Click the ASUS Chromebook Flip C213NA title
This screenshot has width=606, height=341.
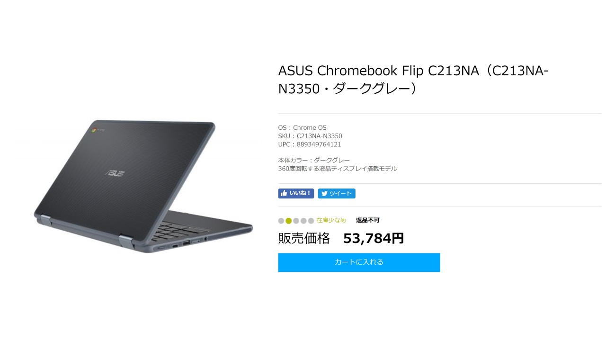[413, 79]
